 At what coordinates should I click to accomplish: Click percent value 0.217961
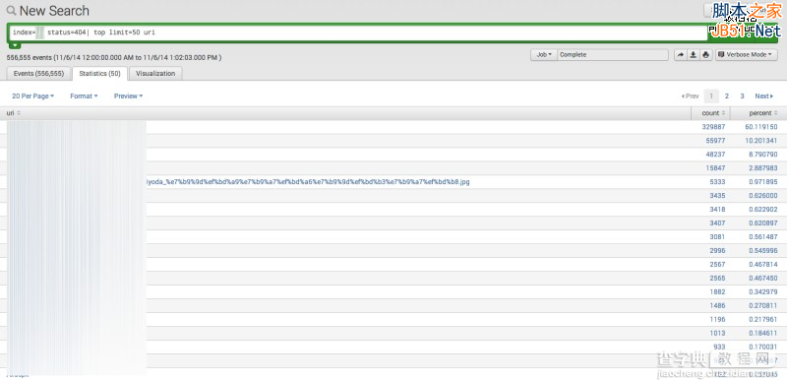[763, 319]
